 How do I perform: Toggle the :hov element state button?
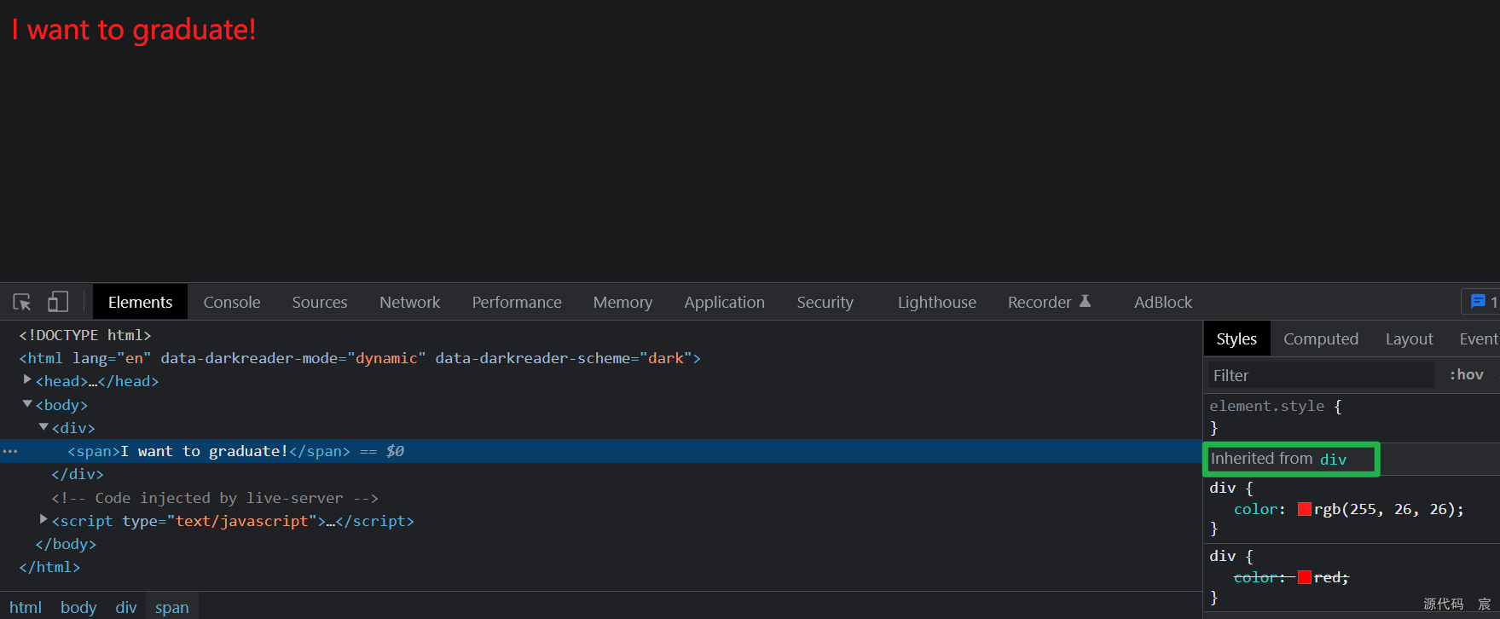coord(1467,374)
